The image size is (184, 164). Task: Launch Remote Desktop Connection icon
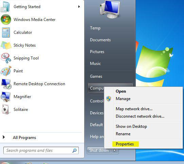(x=6, y=84)
